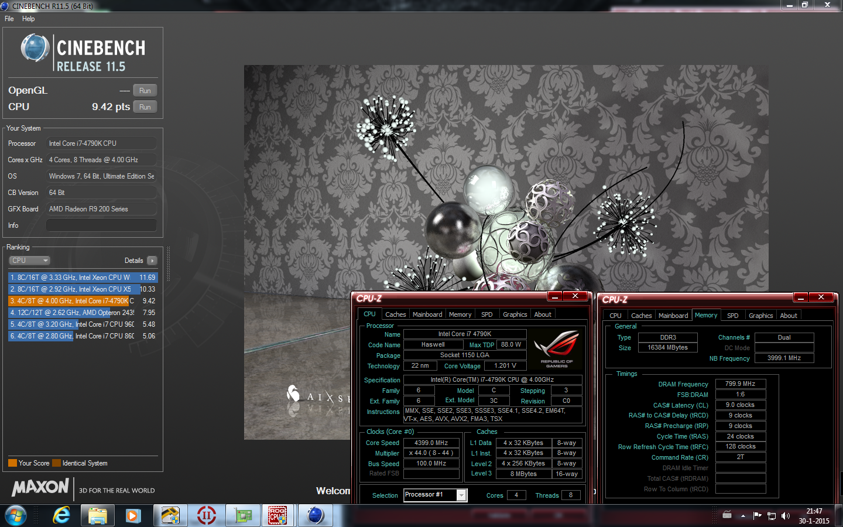Click the DRAM Frequency value 799.9 MHz

click(740, 384)
